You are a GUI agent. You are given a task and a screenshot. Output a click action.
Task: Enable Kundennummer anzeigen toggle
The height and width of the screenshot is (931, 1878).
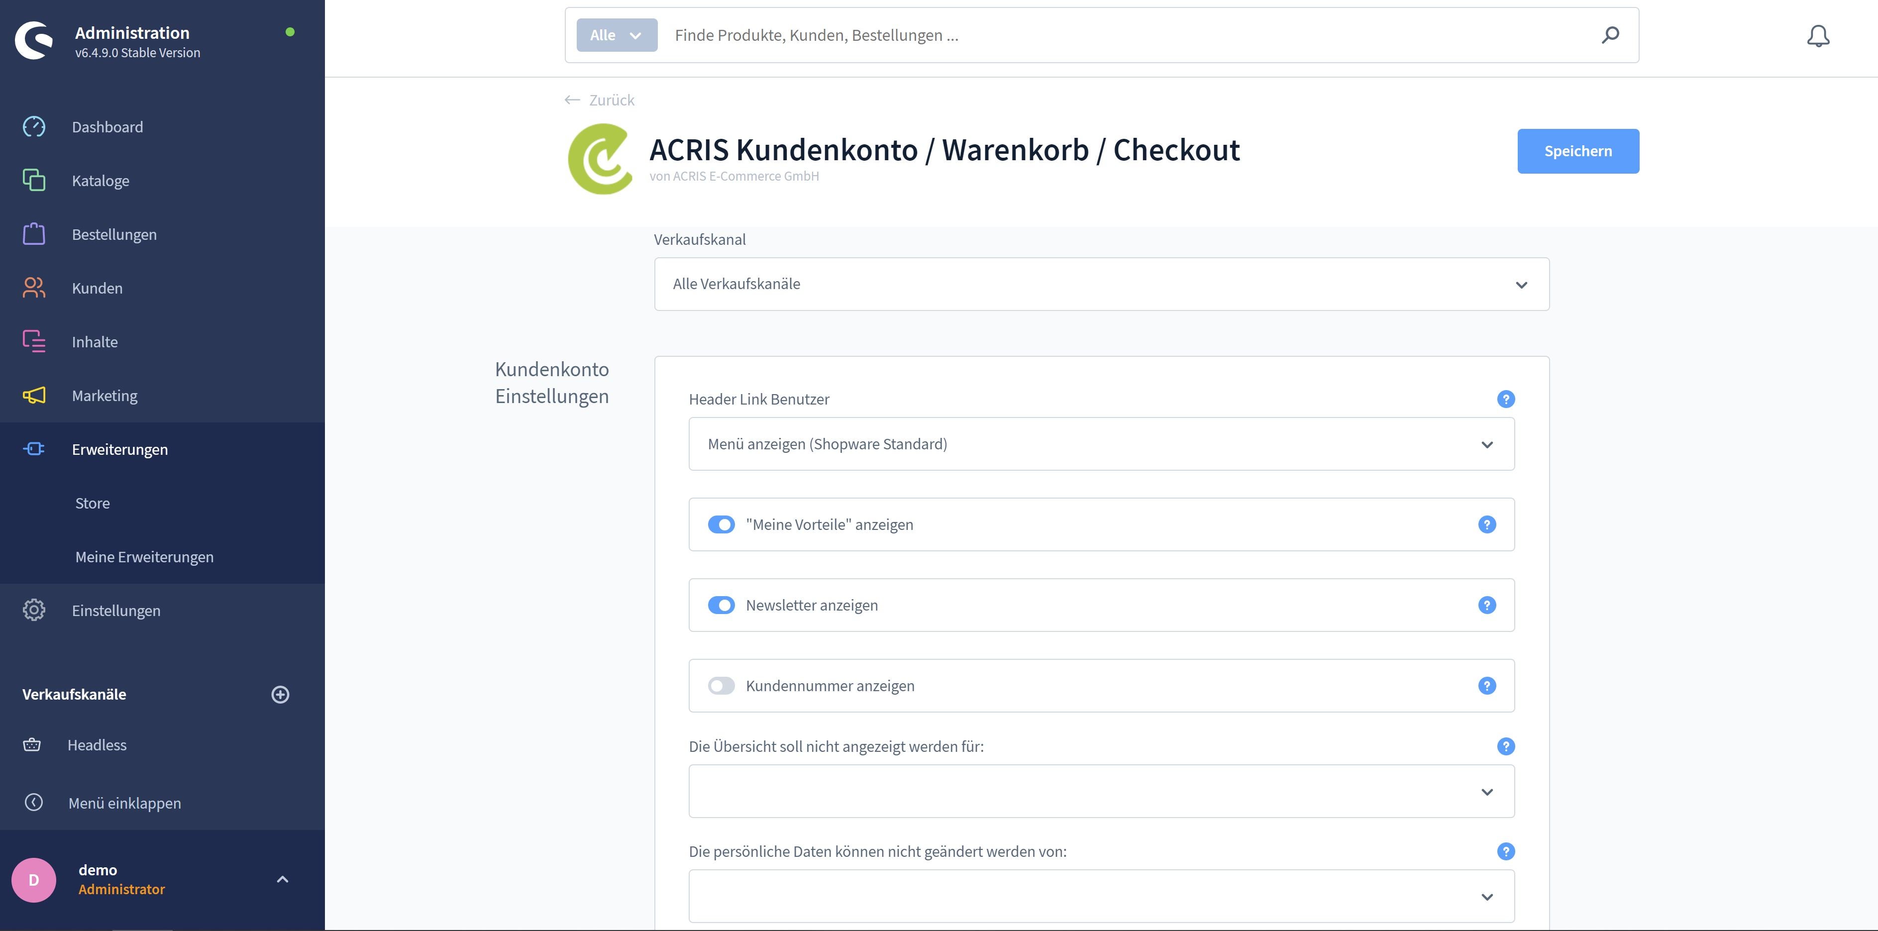click(x=722, y=685)
